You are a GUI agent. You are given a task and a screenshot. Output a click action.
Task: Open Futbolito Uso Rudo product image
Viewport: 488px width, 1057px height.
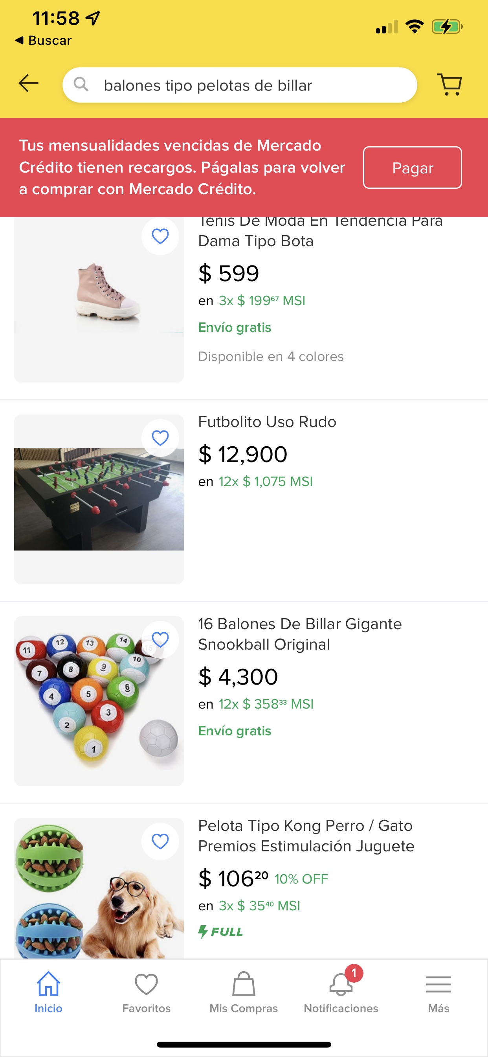click(x=98, y=499)
